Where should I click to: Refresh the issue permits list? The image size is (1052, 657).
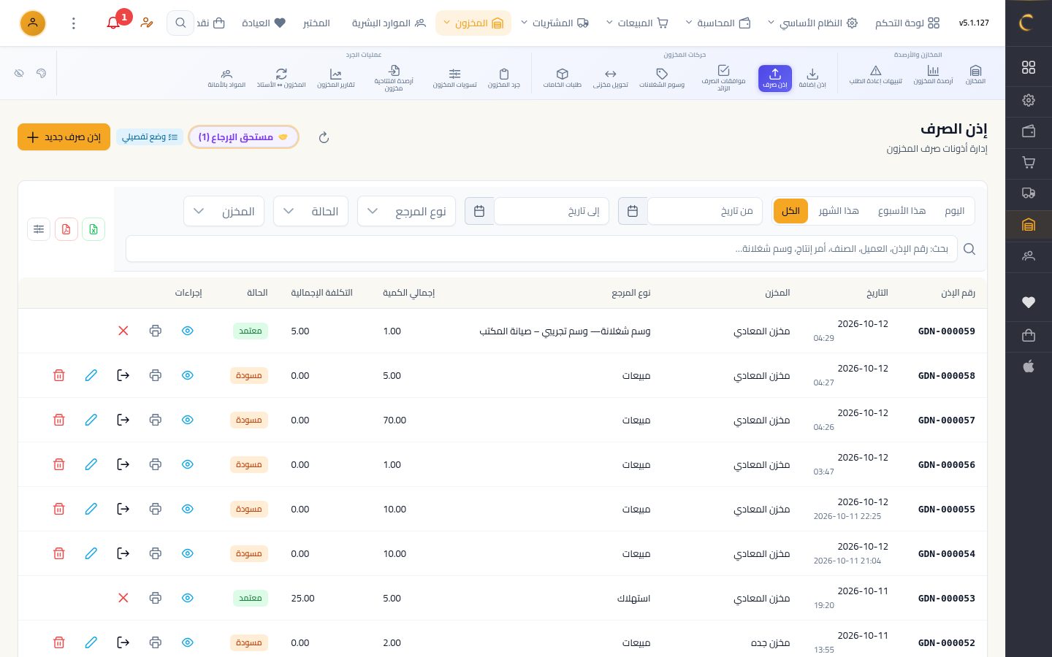tap(324, 137)
